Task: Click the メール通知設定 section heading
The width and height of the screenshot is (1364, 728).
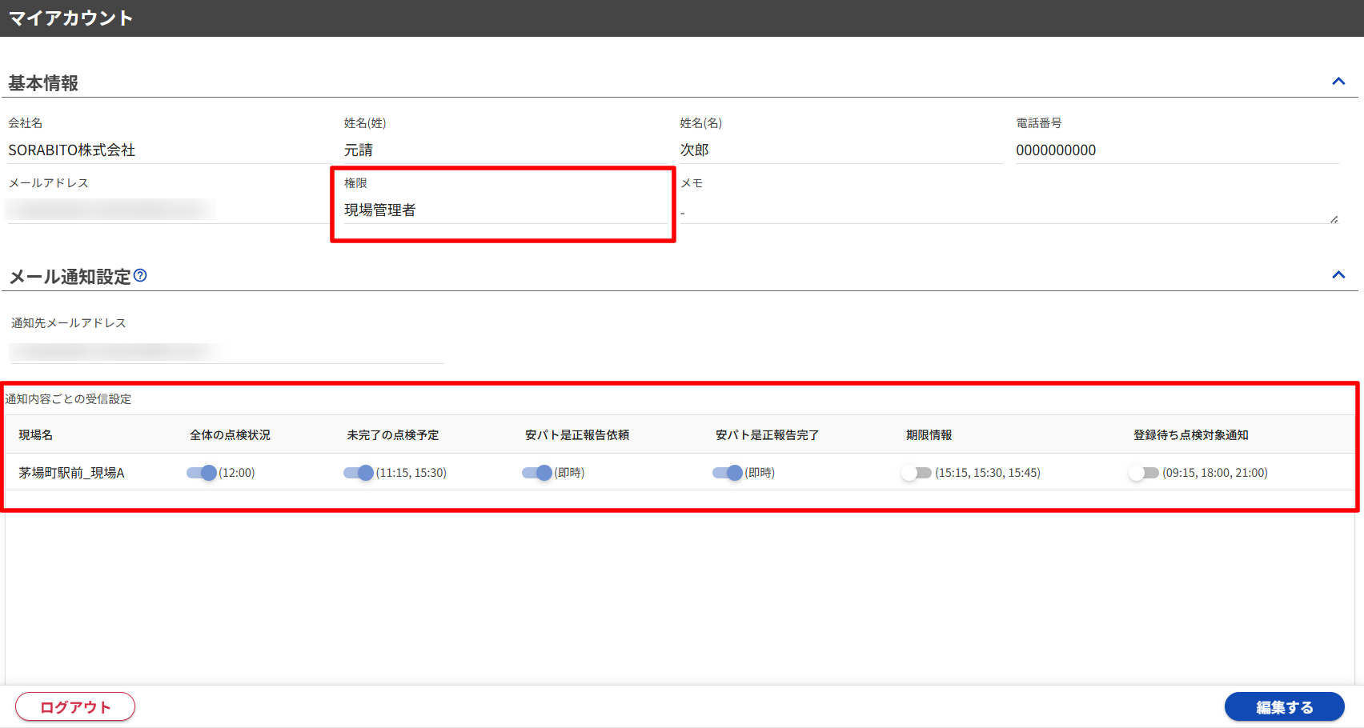Action: (70, 277)
